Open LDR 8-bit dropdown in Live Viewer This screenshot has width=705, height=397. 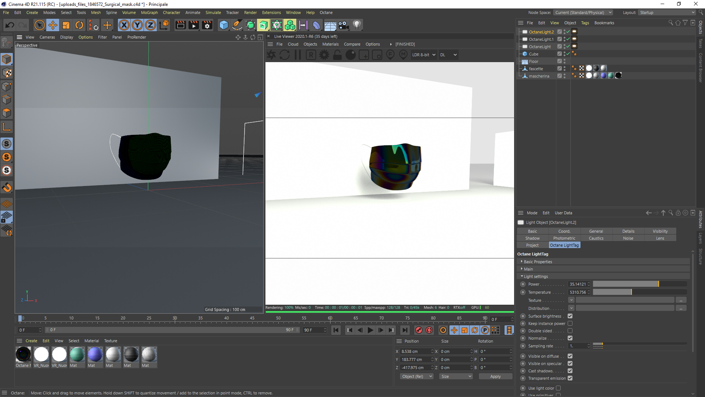tap(423, 55)
